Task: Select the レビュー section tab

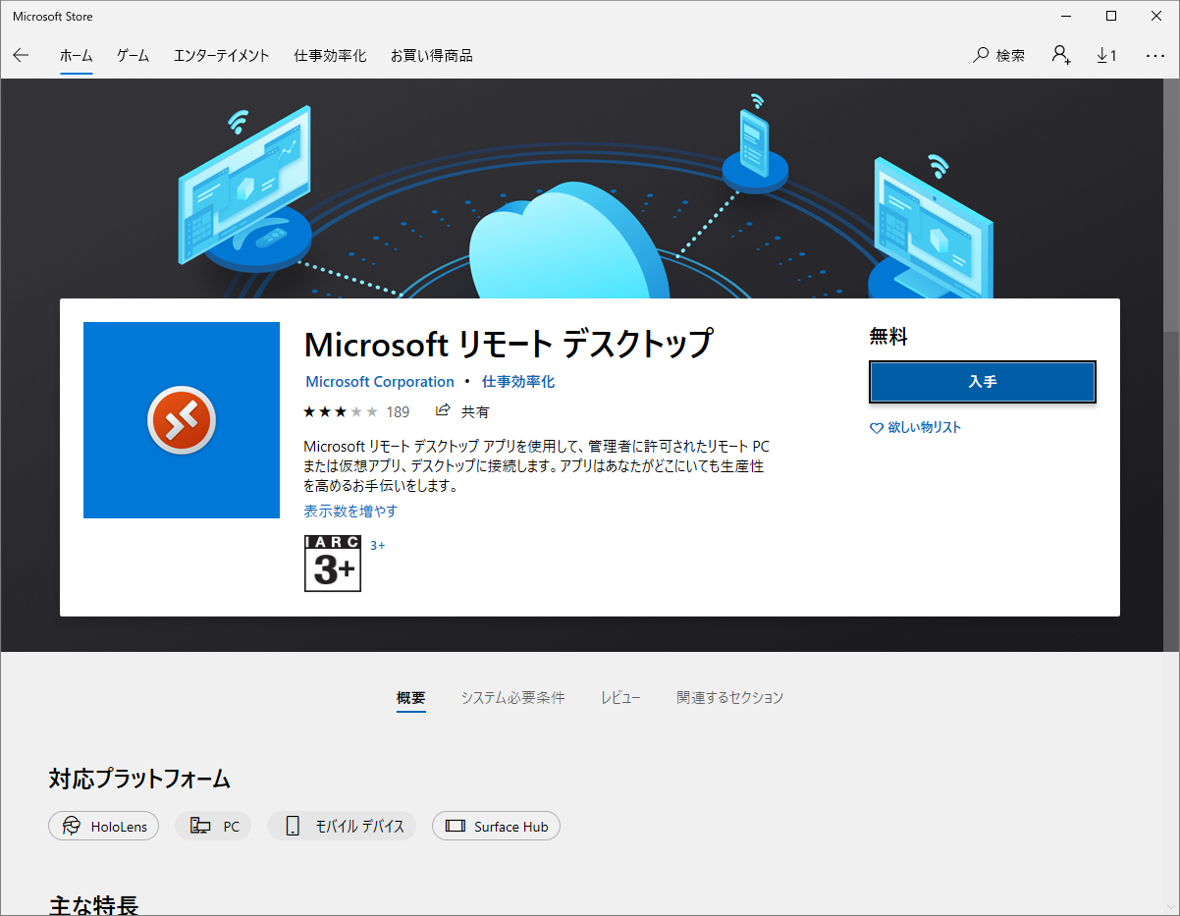Action: tap(620, 698)
